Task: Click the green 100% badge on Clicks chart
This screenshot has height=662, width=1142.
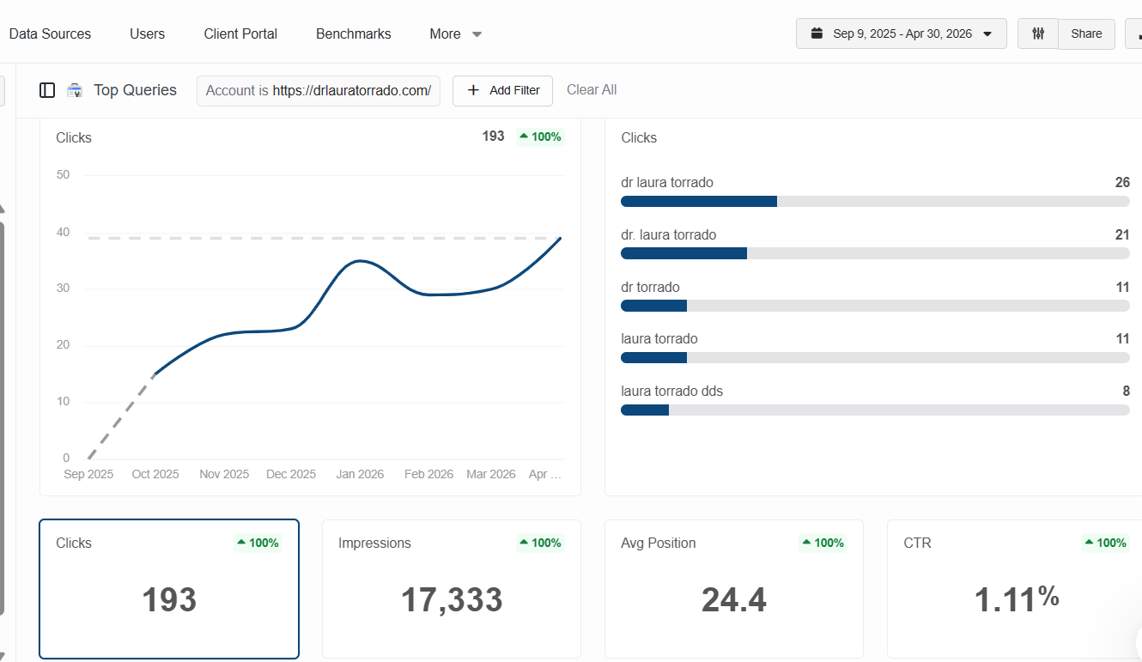Action: [x=540, y=137]
